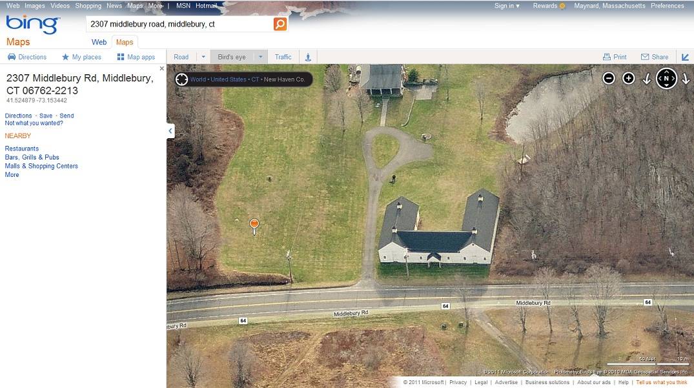694x388 pixels.
Task: Zoom out with the minus icon
Action: [609, 78]
